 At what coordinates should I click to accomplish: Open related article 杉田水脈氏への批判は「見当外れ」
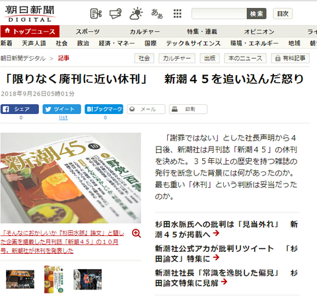point(227,229)
